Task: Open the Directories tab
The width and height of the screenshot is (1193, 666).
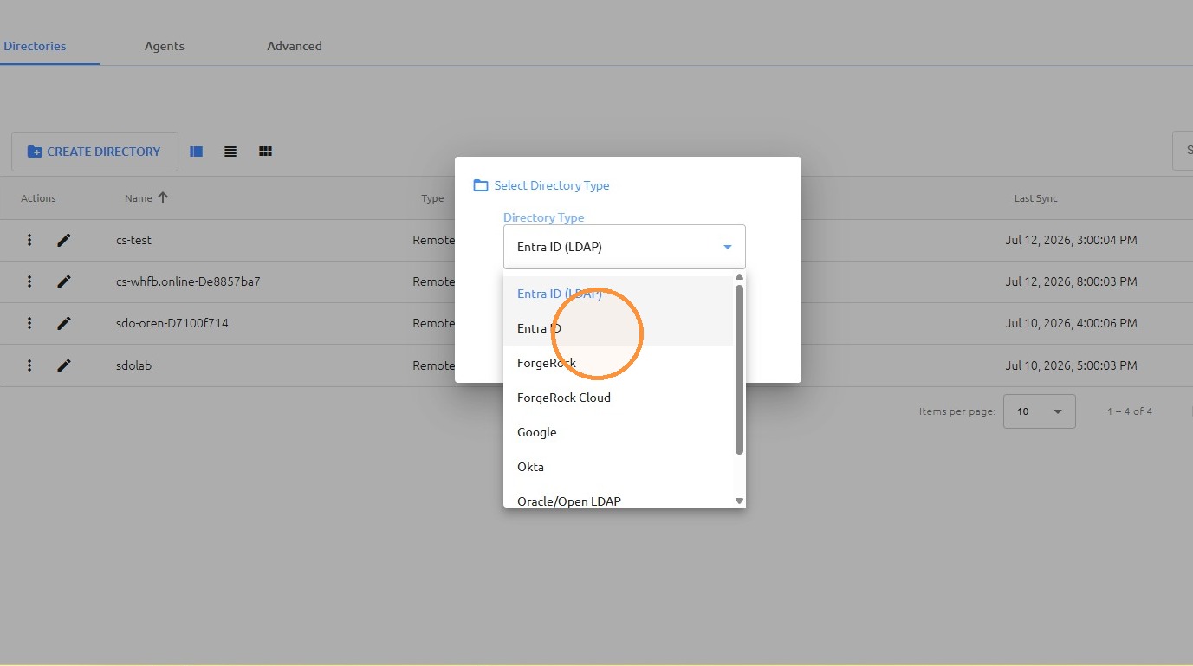Action: (35, 46)
